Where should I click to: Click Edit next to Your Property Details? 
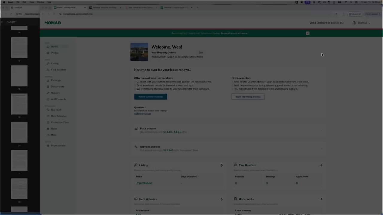tap(201, 53)
